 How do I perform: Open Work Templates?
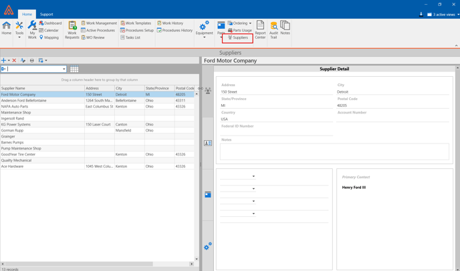coord(136,23)
